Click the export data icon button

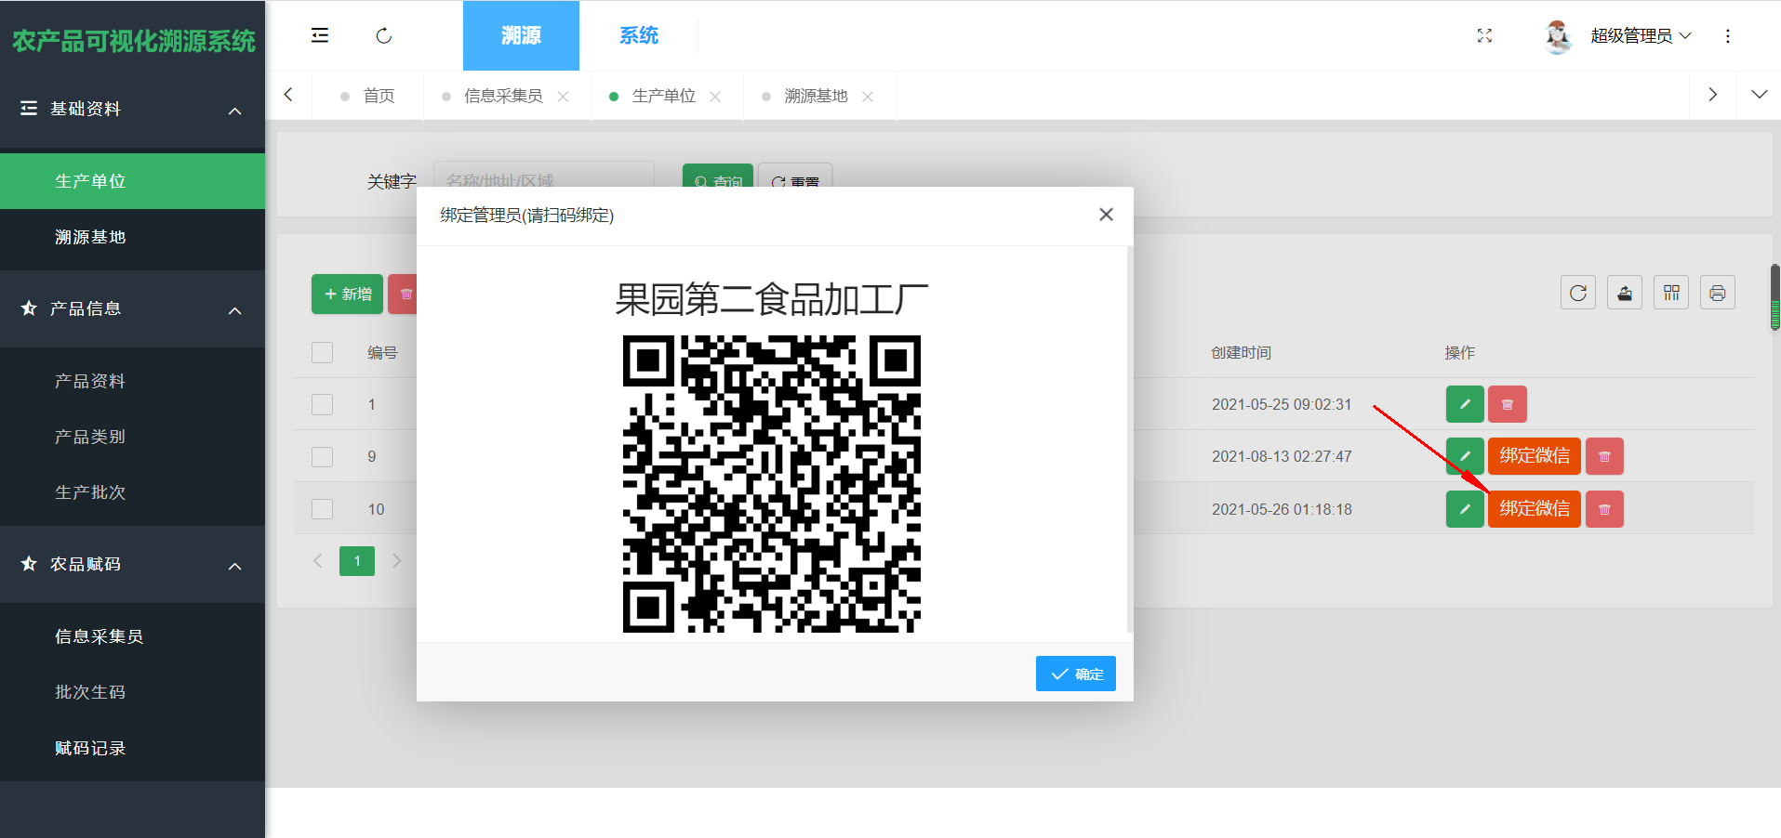[1625, 293]
